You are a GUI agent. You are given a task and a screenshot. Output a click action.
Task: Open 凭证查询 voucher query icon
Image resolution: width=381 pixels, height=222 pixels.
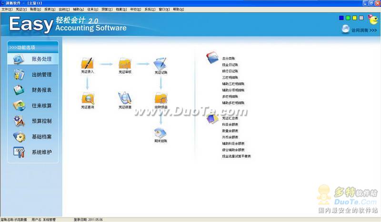(88, 100)
